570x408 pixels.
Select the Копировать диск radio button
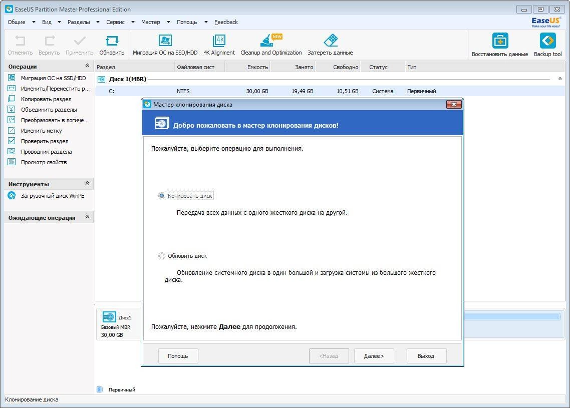[162, 196]
